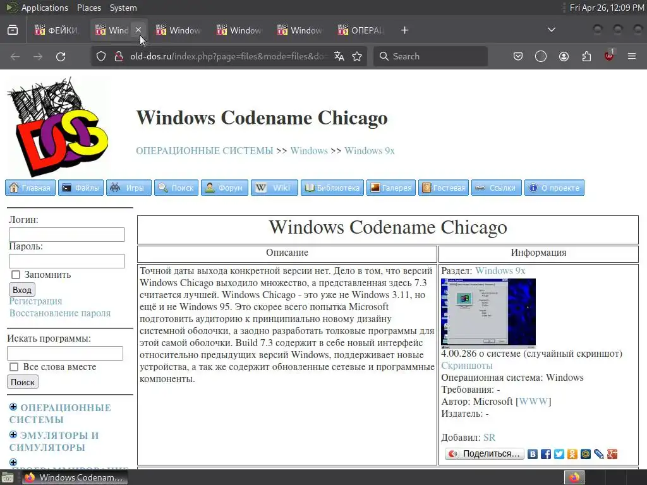Follow the Windows breadcrumb link

click(x=309, y=150)
